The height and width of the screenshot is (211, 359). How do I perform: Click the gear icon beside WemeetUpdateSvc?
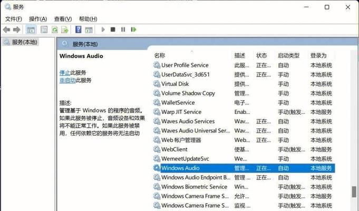[157, 159]
